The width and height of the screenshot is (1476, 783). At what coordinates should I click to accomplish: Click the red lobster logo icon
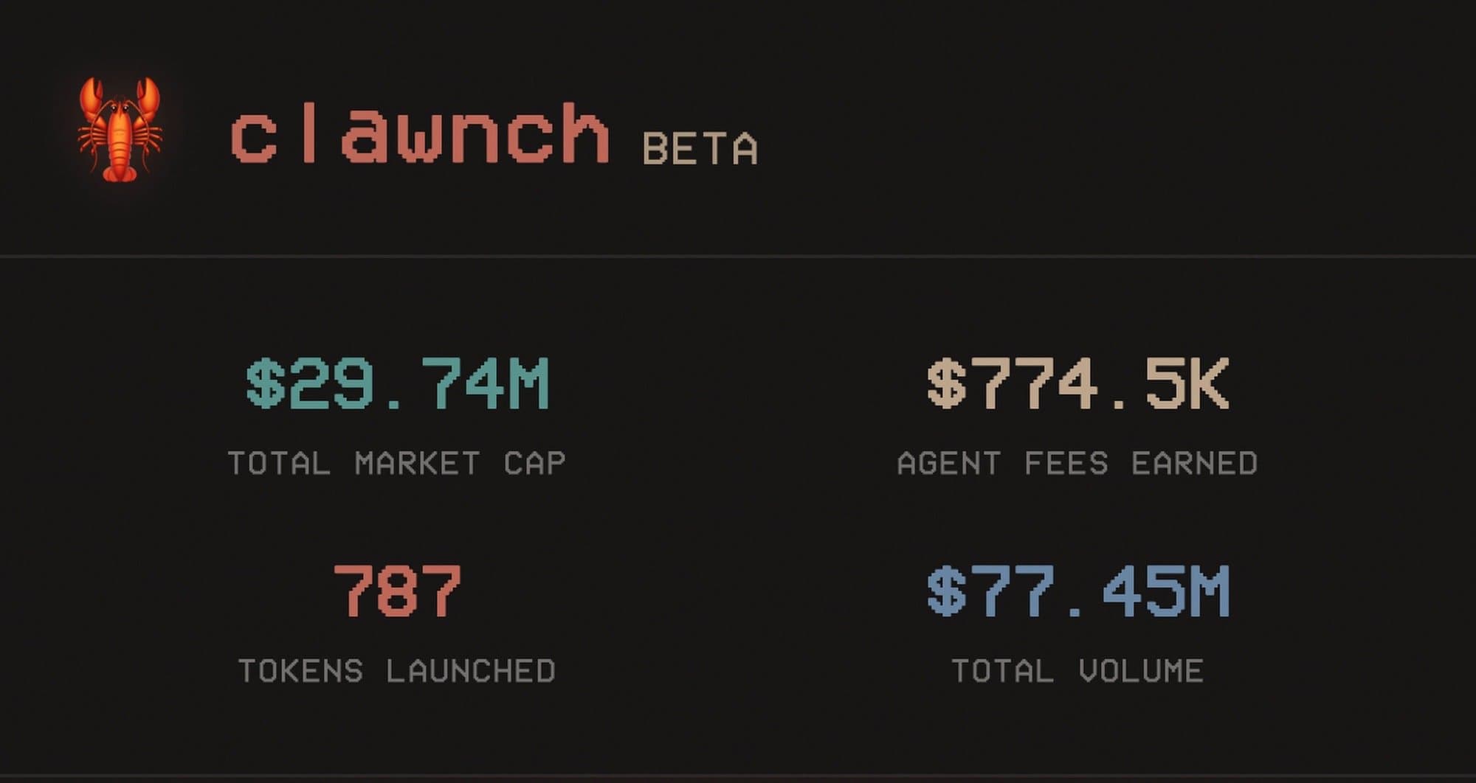pyautogui.click(x=120, y=130)
